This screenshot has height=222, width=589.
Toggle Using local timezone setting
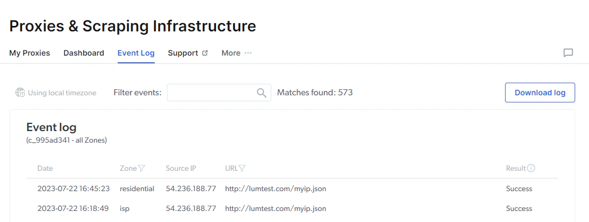coord(56,93)
